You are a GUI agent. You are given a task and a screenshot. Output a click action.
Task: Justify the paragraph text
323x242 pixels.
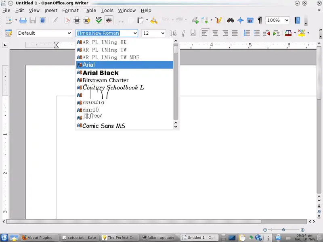point(235,33)
